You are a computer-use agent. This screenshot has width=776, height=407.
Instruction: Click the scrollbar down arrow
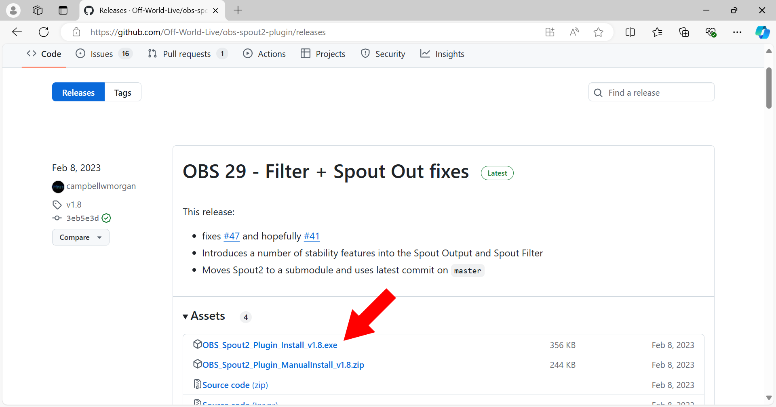click(769, 398)
